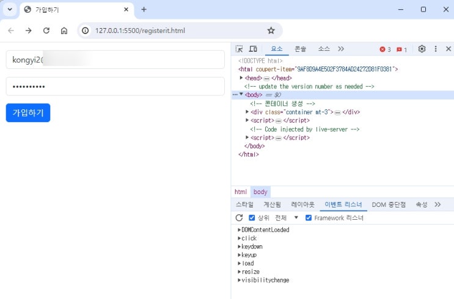Viewport: 454px width, 299px height.
Task: Click the collapsed ellipsis inside the head element
Action: pyautogui.click(x=266, y=78)
